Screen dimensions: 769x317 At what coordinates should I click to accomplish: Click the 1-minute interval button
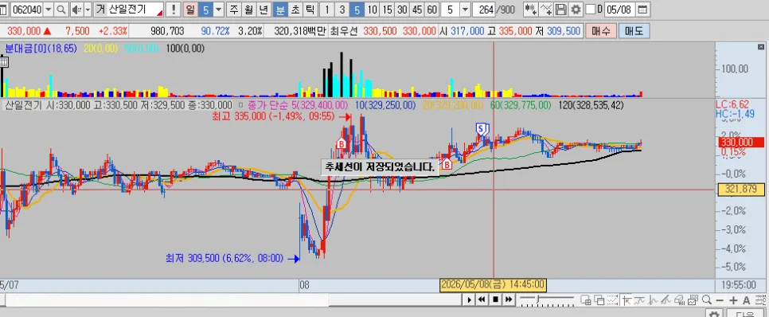(327, 10)
